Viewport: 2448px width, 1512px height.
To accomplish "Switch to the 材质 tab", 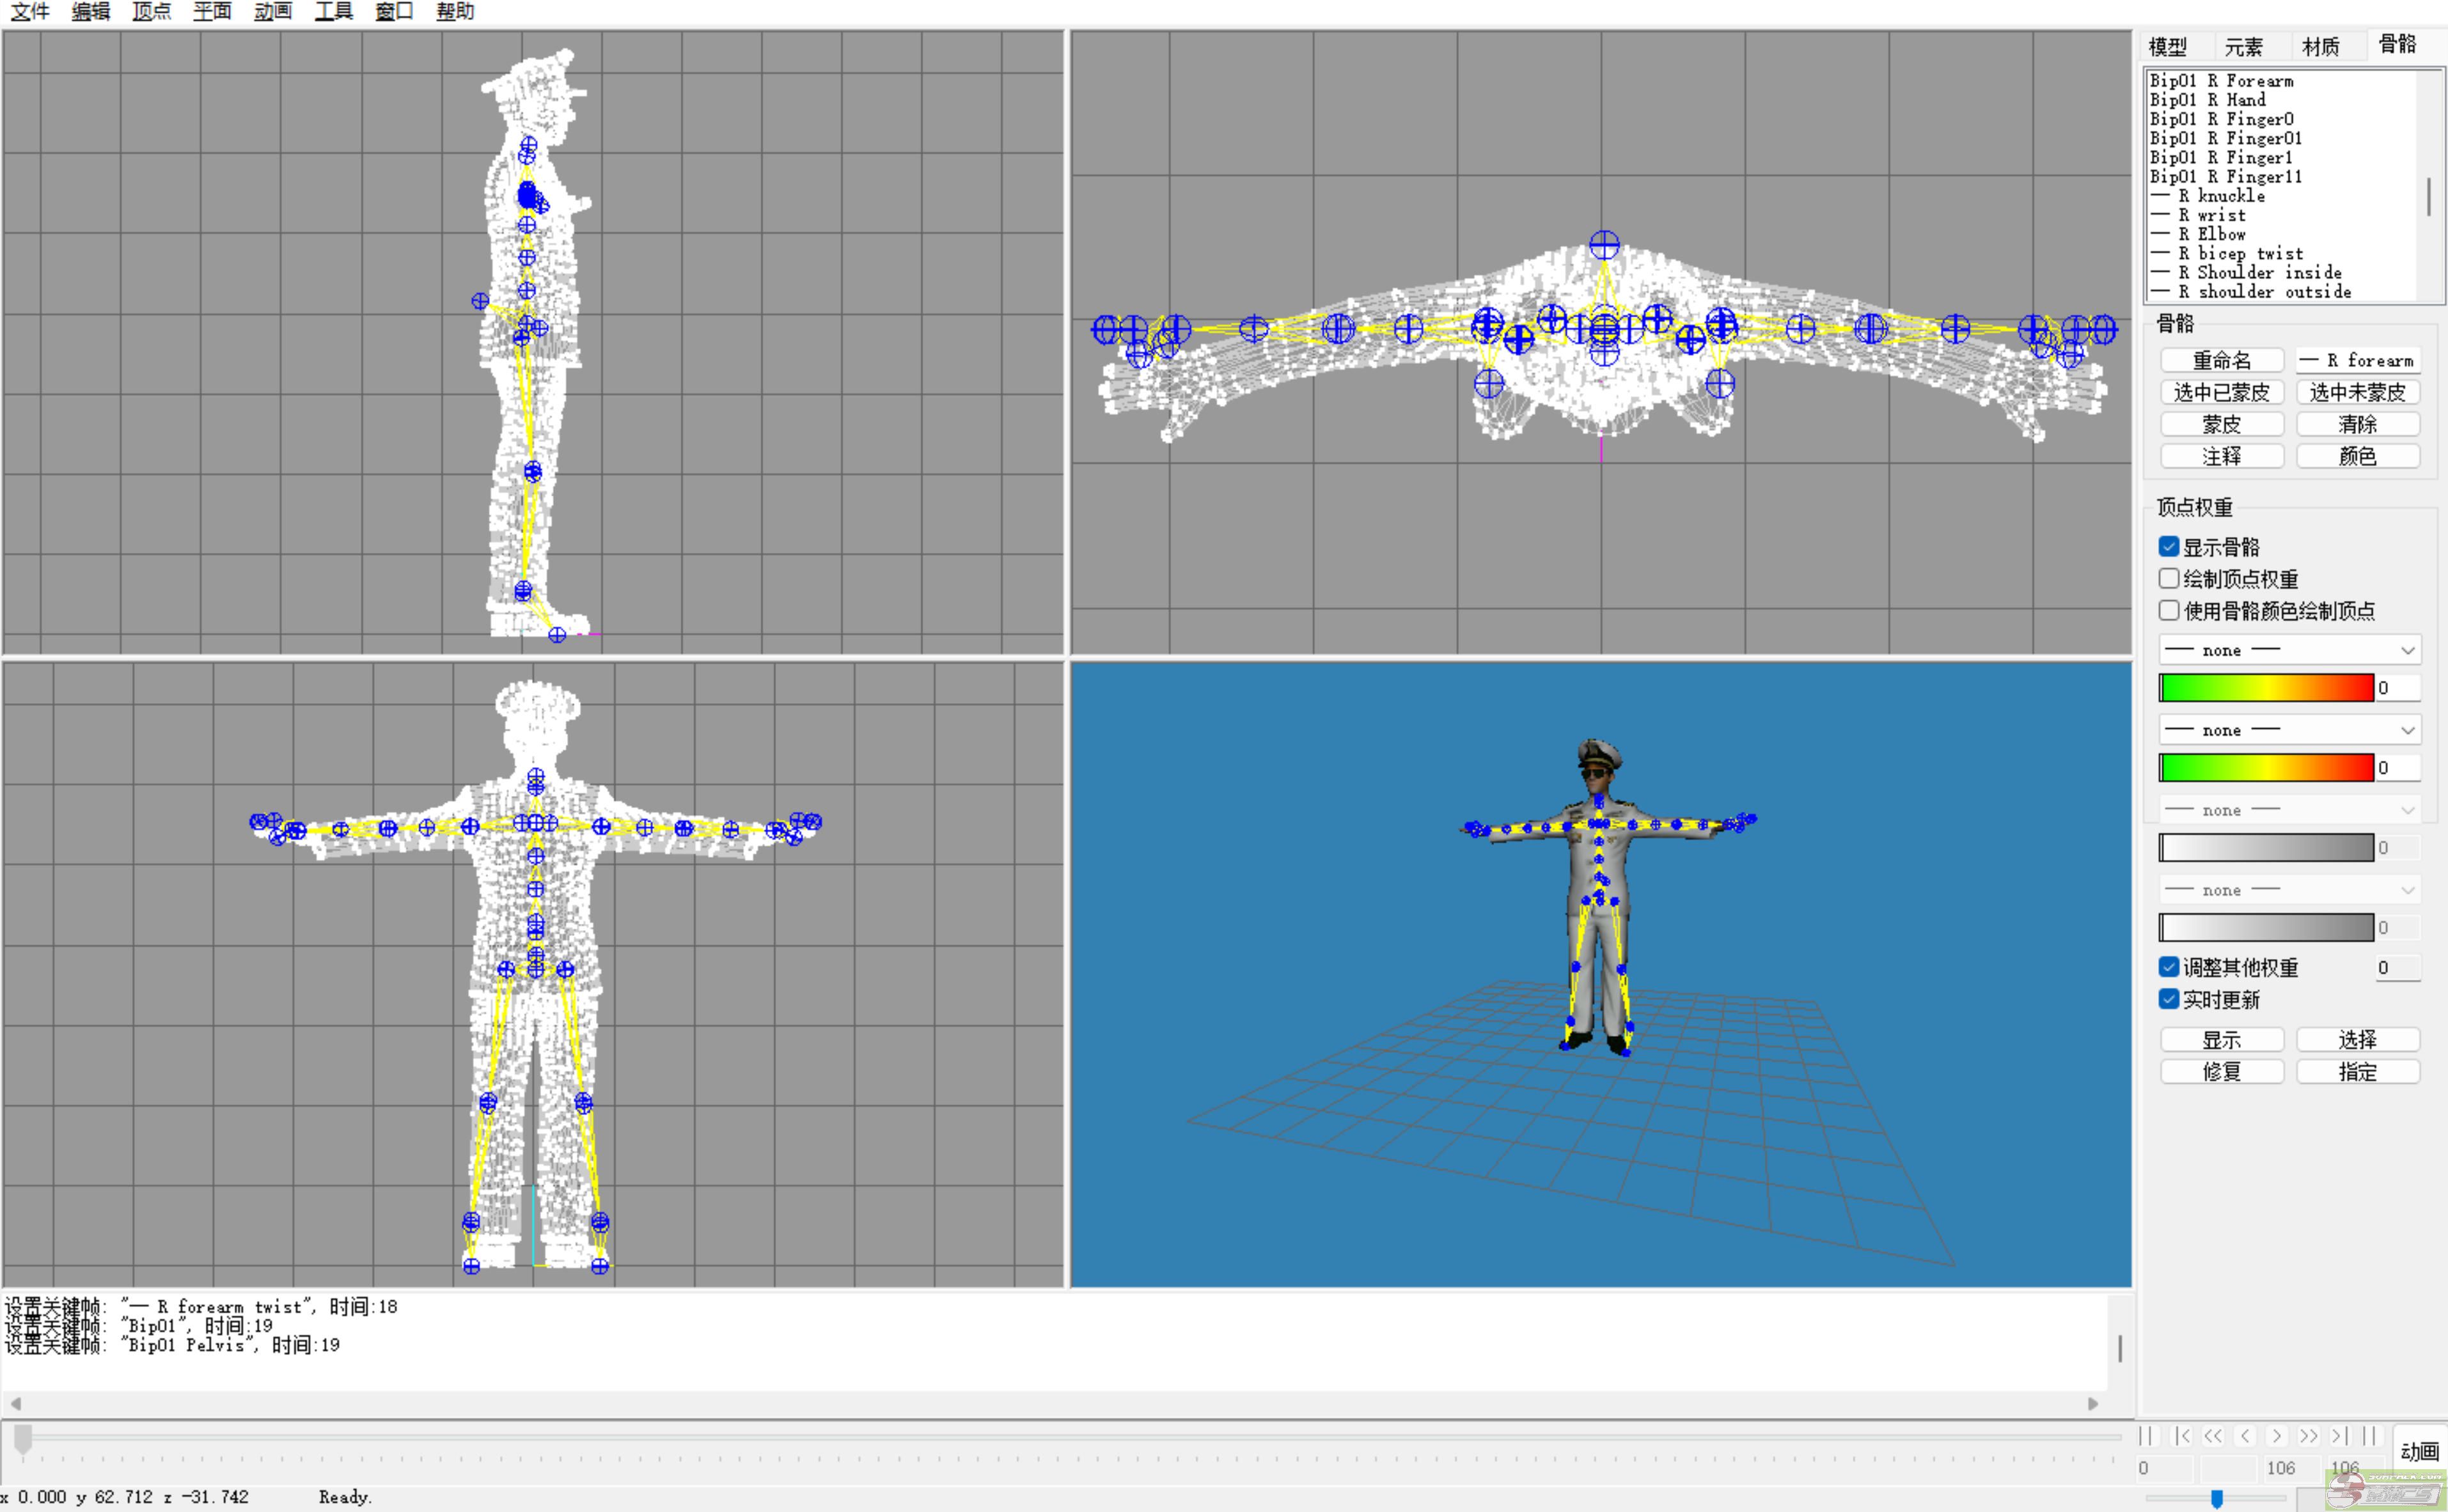I will pyautogui.click(x=2320, y=46).
